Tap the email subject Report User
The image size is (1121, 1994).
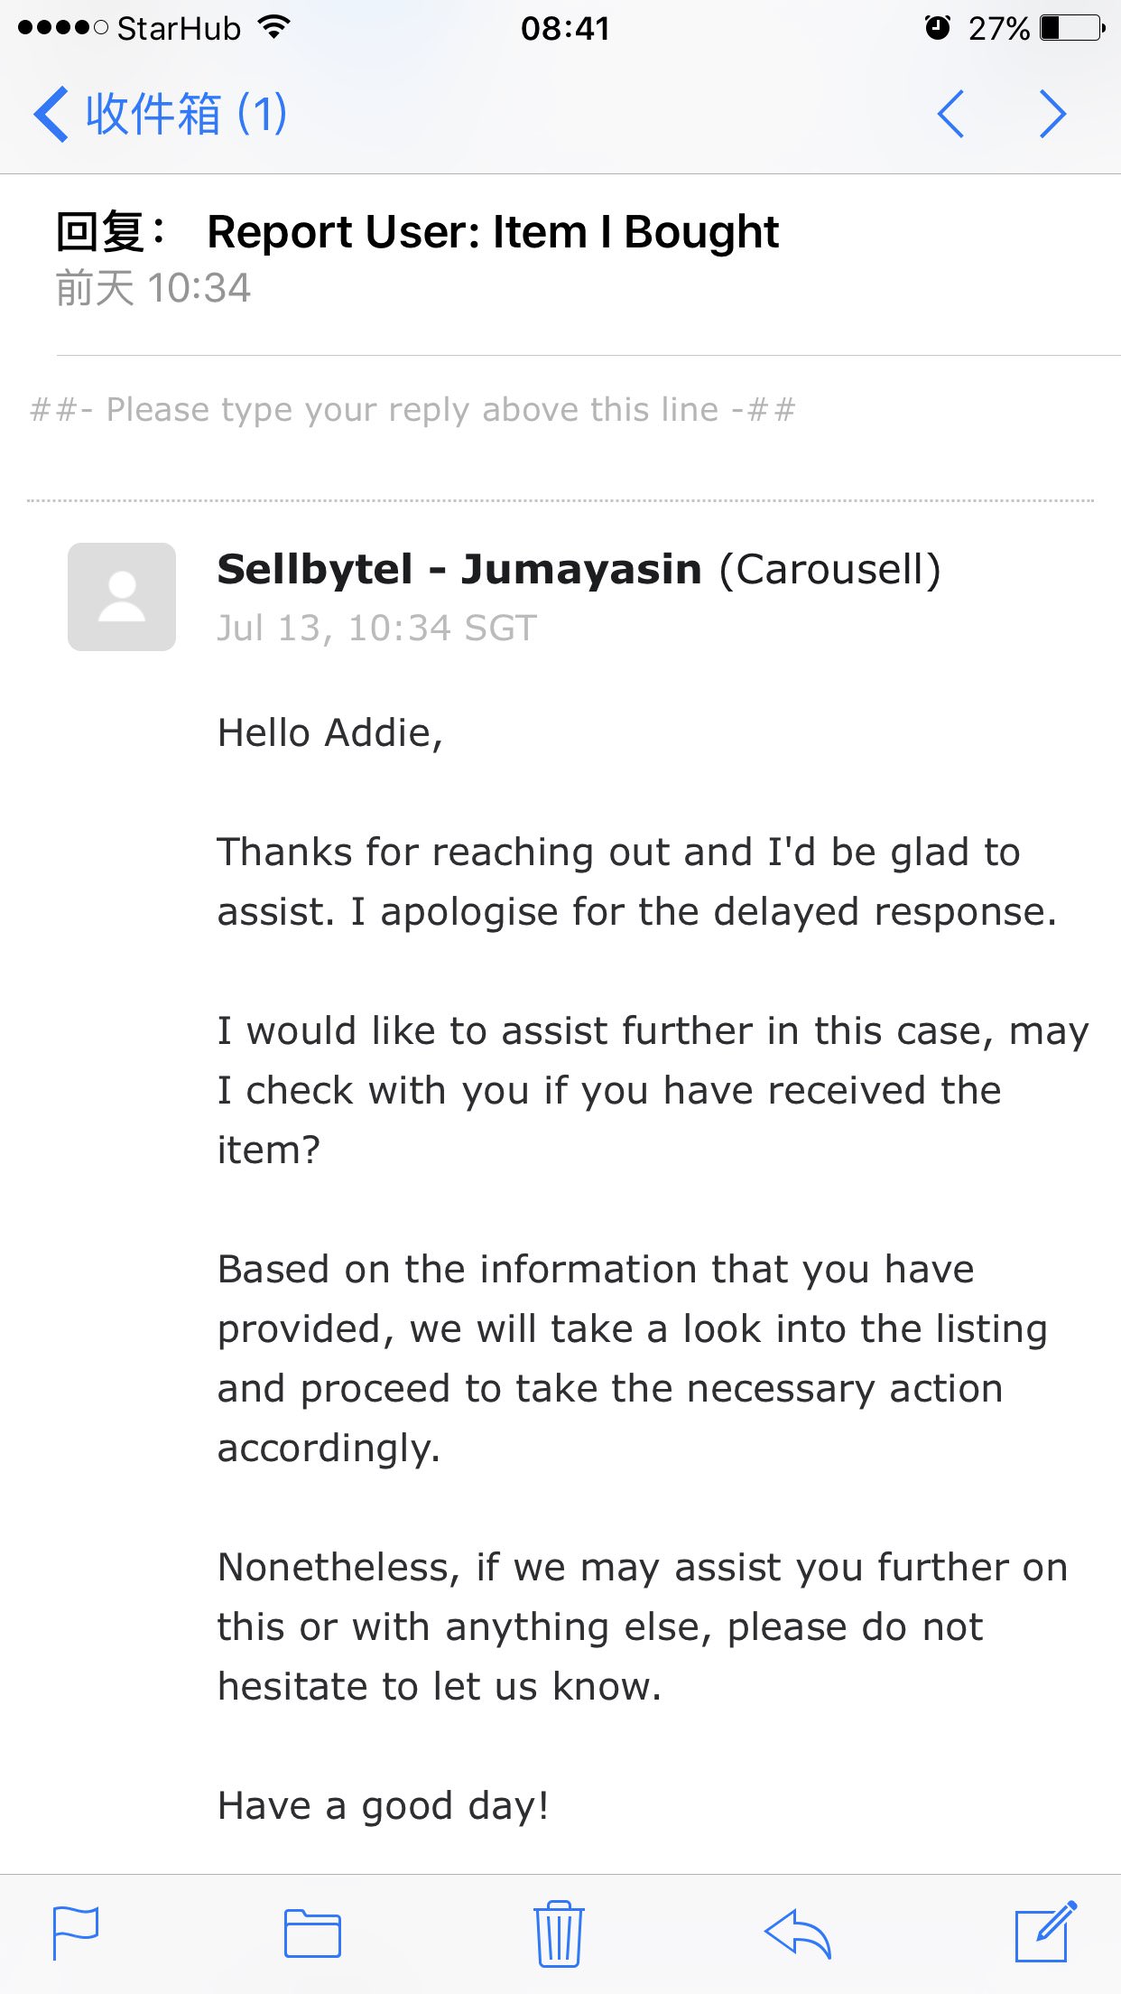pyautogui.click(x=493, y=232)
